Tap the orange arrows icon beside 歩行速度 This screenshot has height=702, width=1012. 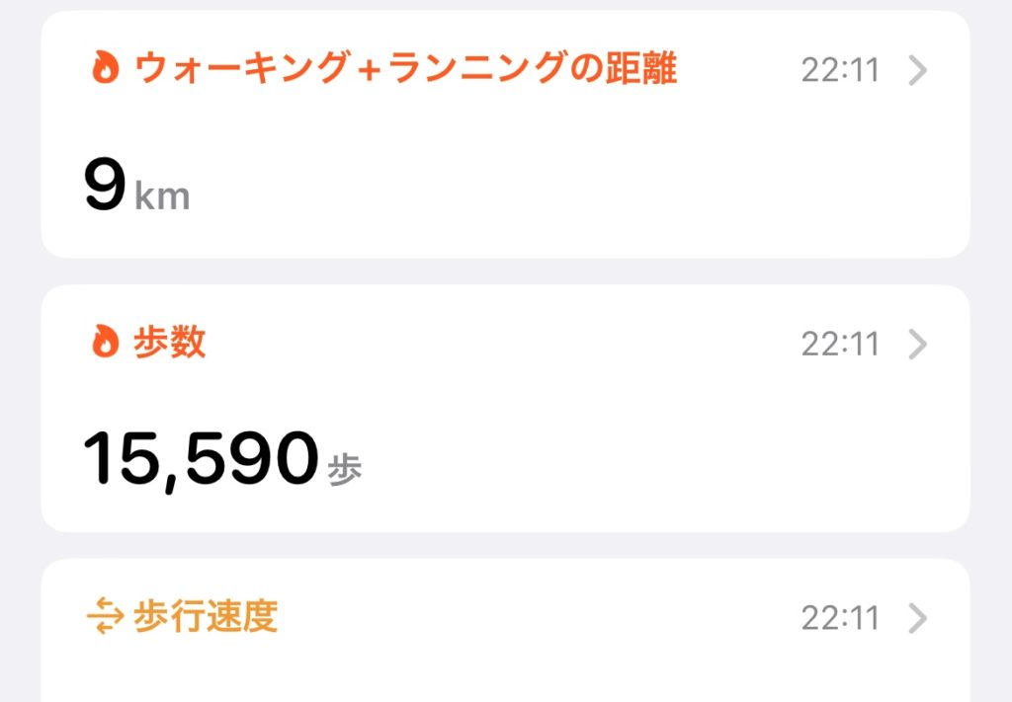pyautogui.click(x=105, y=617)
